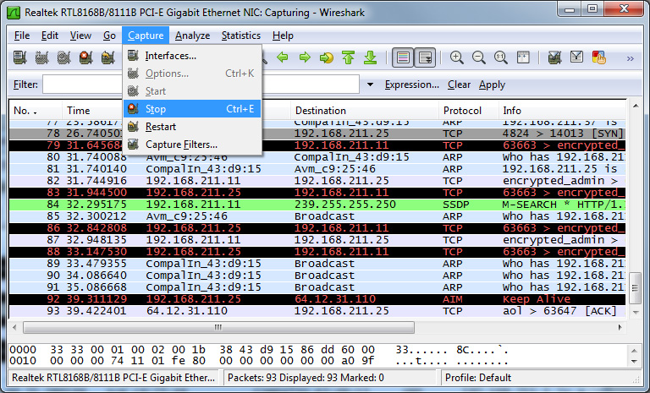This screenshot has width=650, height=393.
Task: Click the stop capture toolbar icon
Action: (85, 58)
